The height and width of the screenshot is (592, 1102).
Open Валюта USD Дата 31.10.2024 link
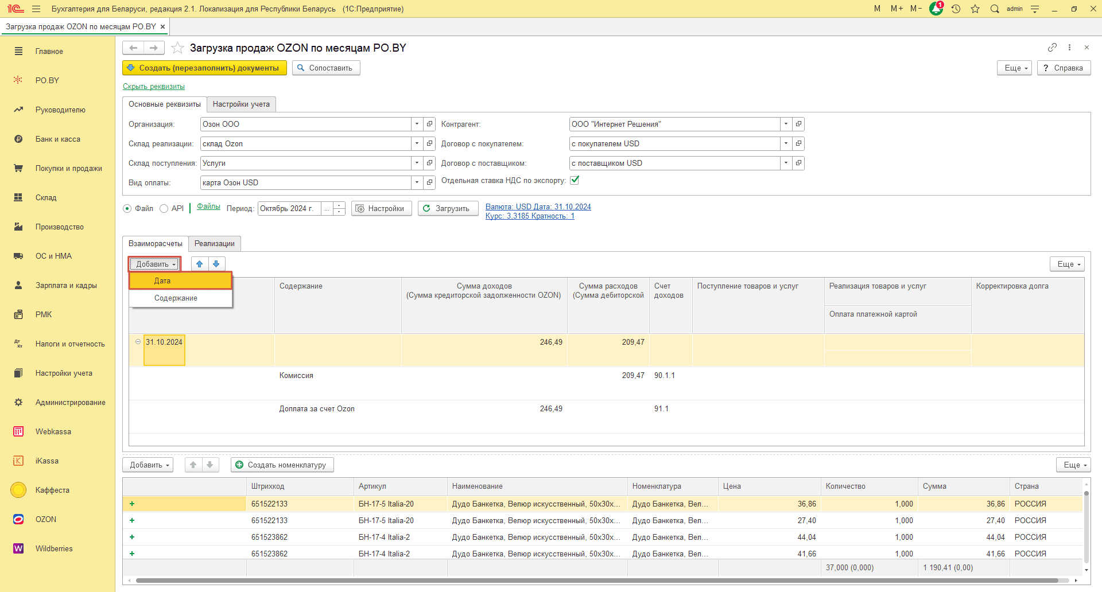pyautogui.click(x=538, y=207)
